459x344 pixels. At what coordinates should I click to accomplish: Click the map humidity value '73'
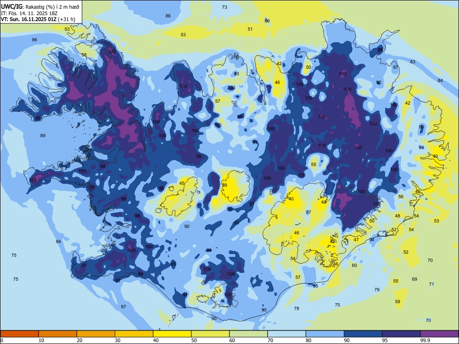pos(224,7)
